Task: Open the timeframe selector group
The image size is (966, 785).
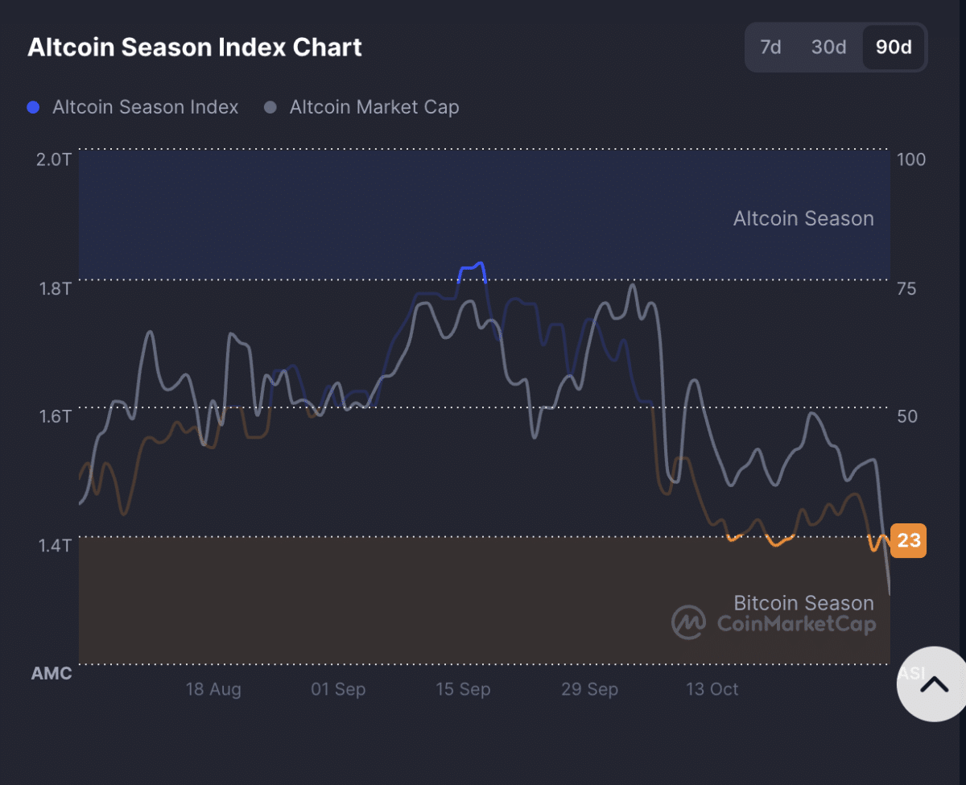Action: pyautogui.click(x=835, y=48)
